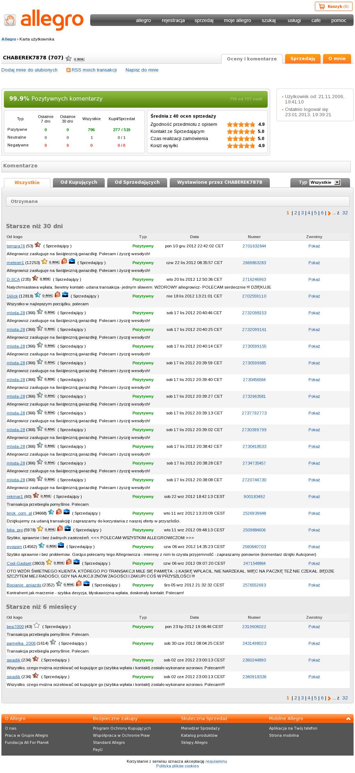Open the Typ 'Wszystkie' dropdown
355x773 pixels.
click(x=325, y=182)
